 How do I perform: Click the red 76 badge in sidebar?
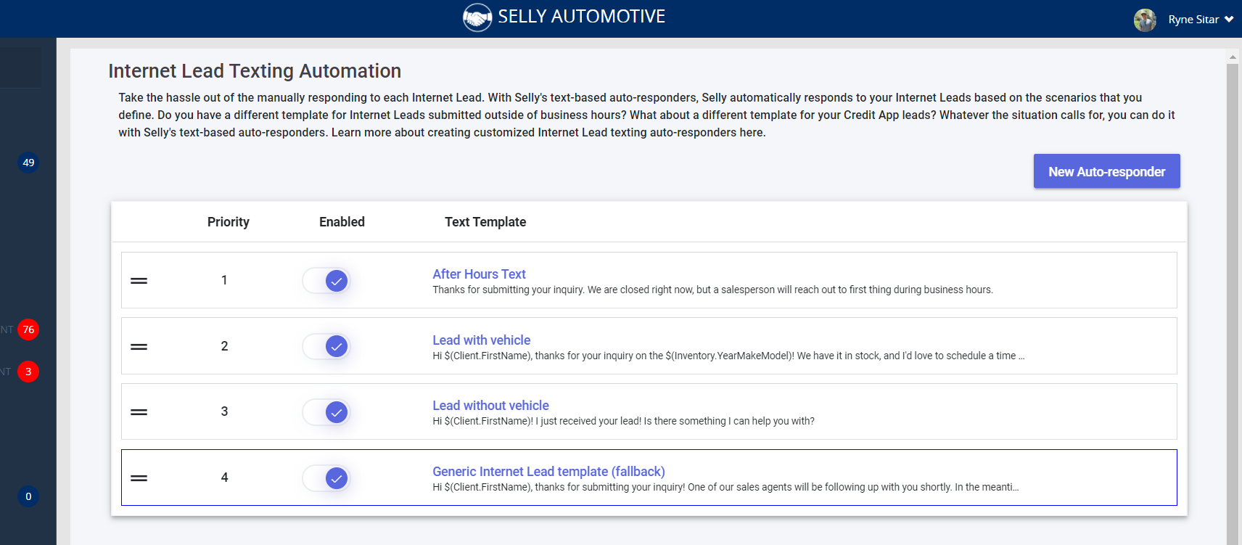click(x=28, y=329)
